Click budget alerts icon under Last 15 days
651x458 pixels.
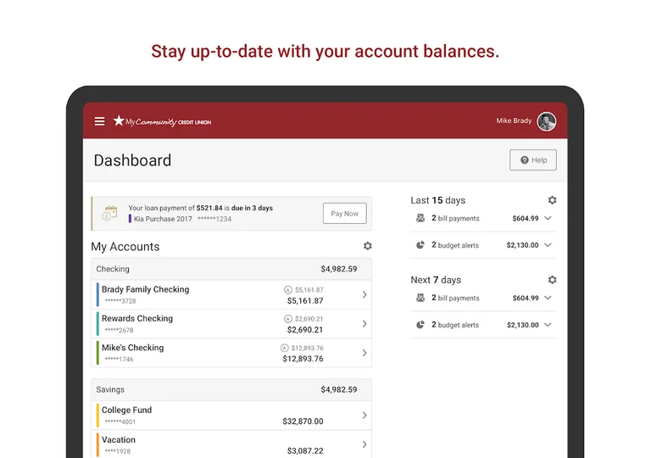click(420, 245)
